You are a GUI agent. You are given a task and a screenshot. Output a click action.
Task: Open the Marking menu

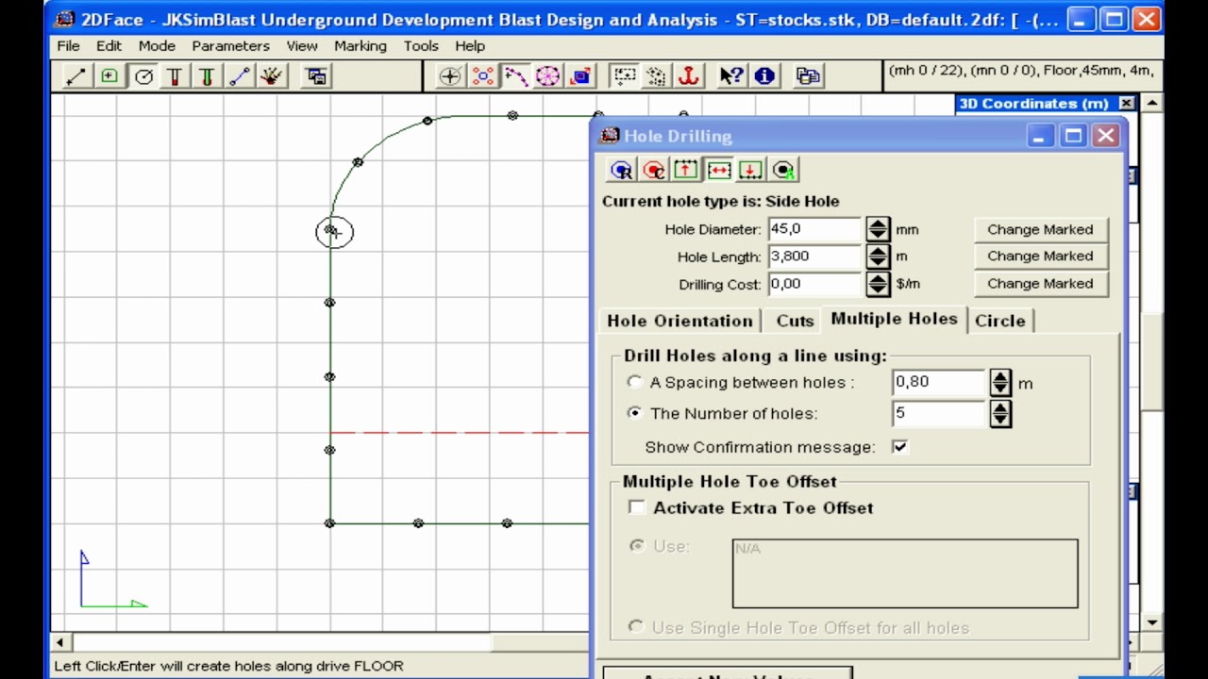coord(360,45)
